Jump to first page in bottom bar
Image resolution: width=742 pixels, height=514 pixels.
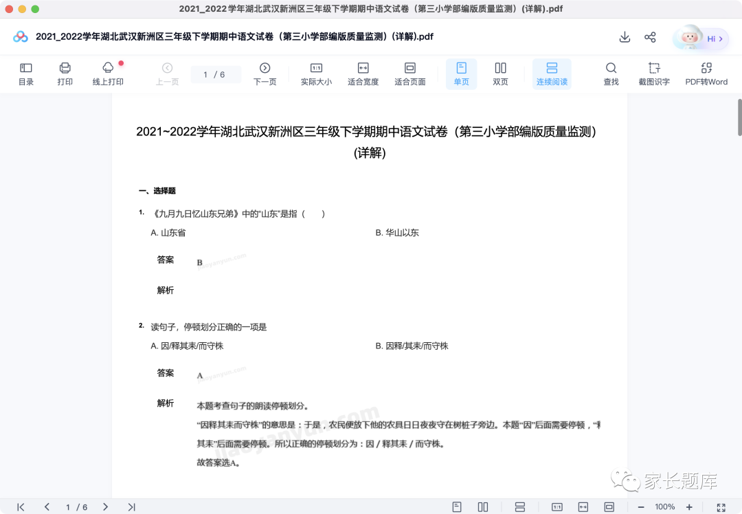(x=21, y=507)
